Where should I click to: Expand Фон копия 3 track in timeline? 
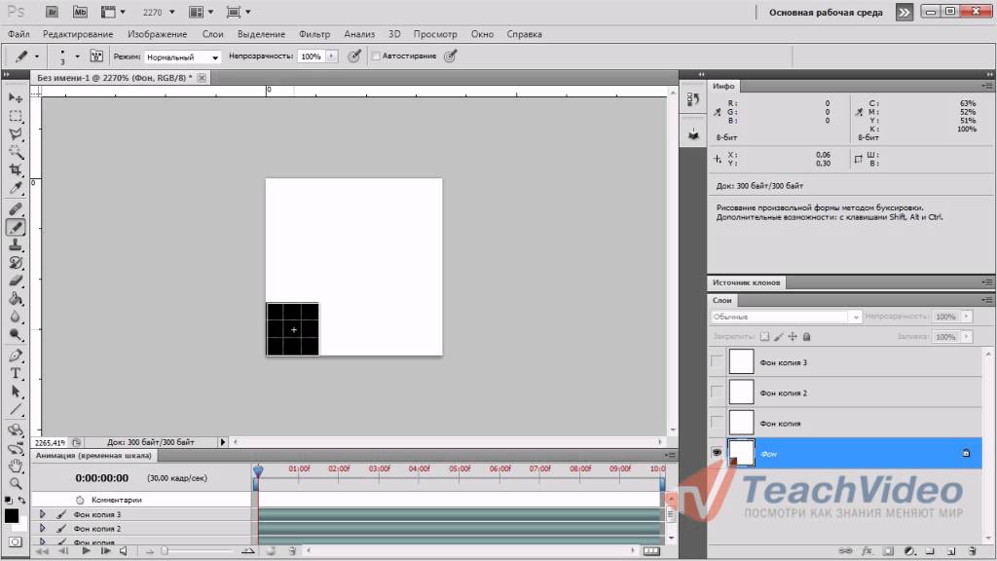42,514
